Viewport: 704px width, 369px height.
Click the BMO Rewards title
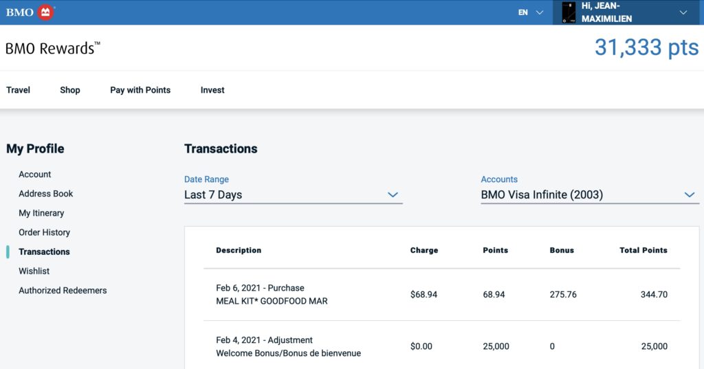52,48
